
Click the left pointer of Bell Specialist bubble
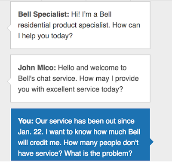(x=9, y=28)
